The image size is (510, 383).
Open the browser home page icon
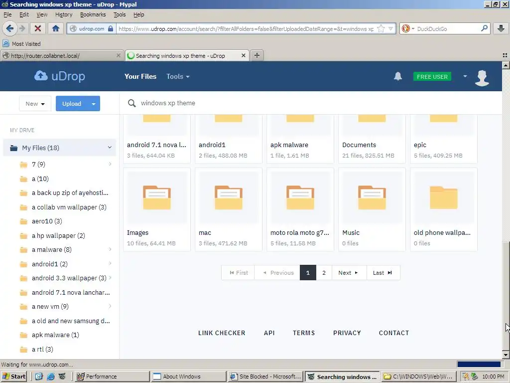[56, 28]
